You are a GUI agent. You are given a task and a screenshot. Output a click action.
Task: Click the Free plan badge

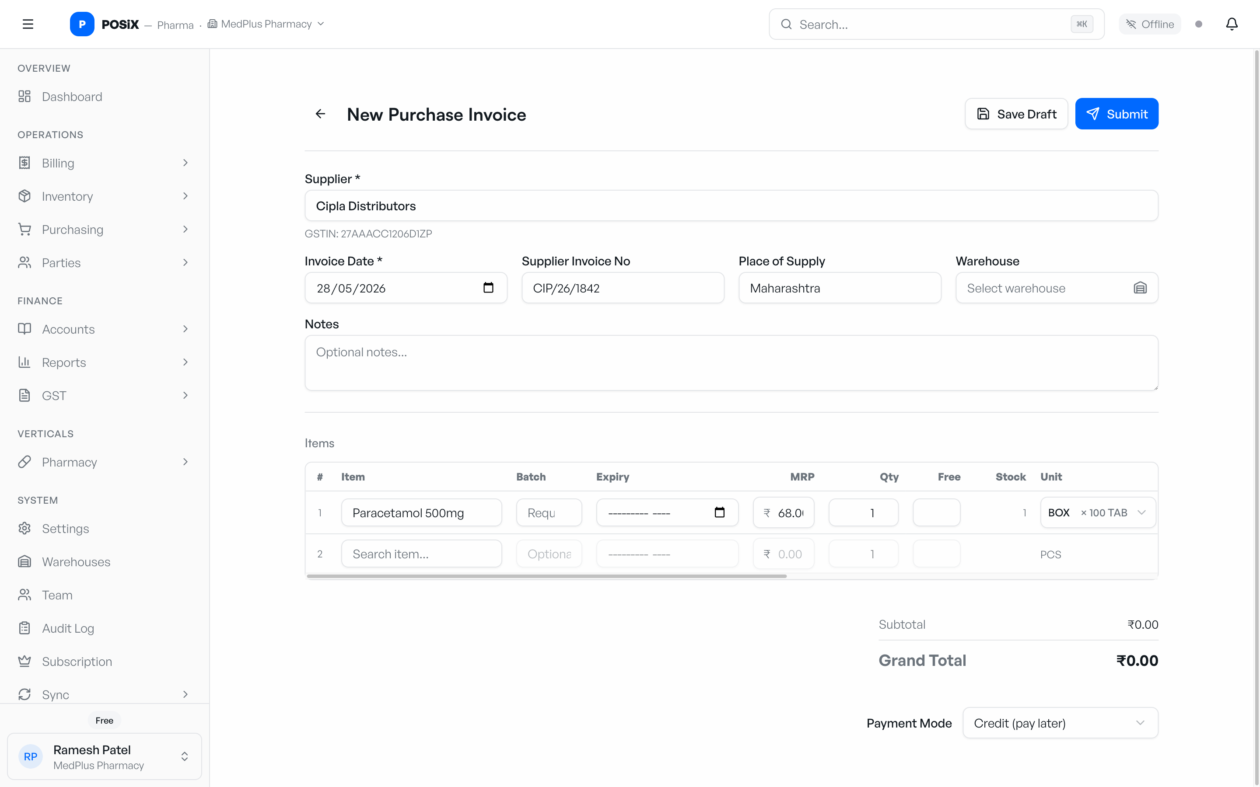(x=104, y=721)
